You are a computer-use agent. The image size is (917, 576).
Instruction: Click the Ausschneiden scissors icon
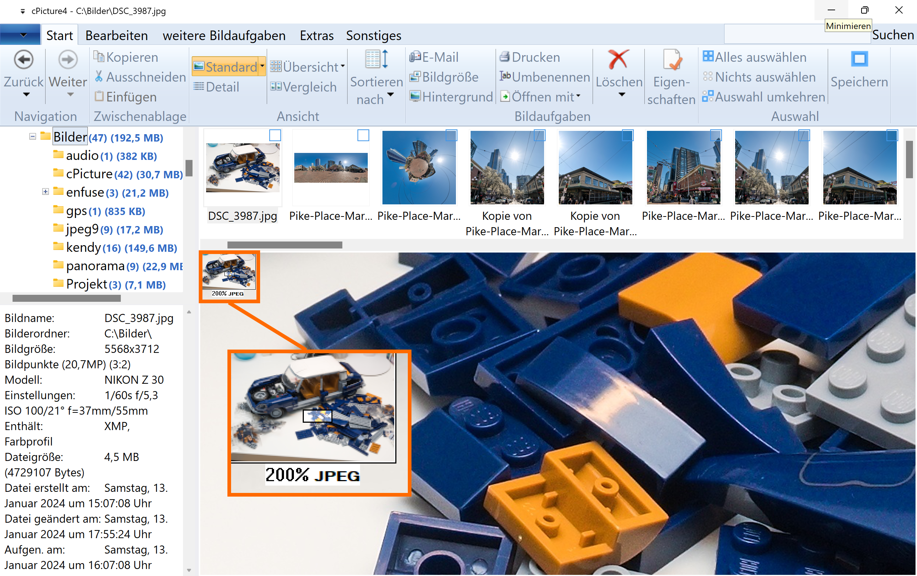point(99,77)
